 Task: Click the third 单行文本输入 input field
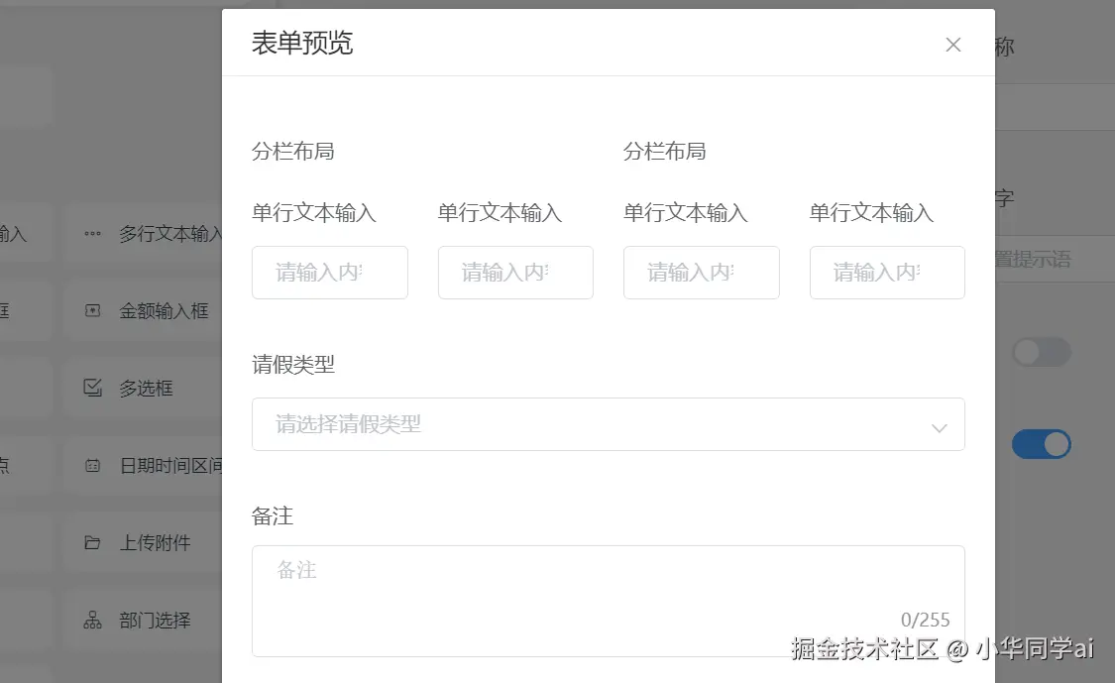coord(701,273)
